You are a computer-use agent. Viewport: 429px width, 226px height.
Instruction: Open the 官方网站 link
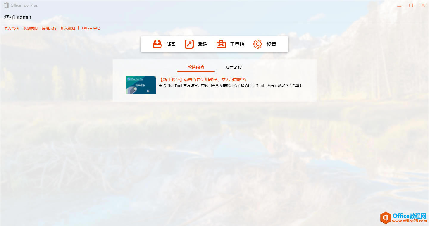click(11, 28)
